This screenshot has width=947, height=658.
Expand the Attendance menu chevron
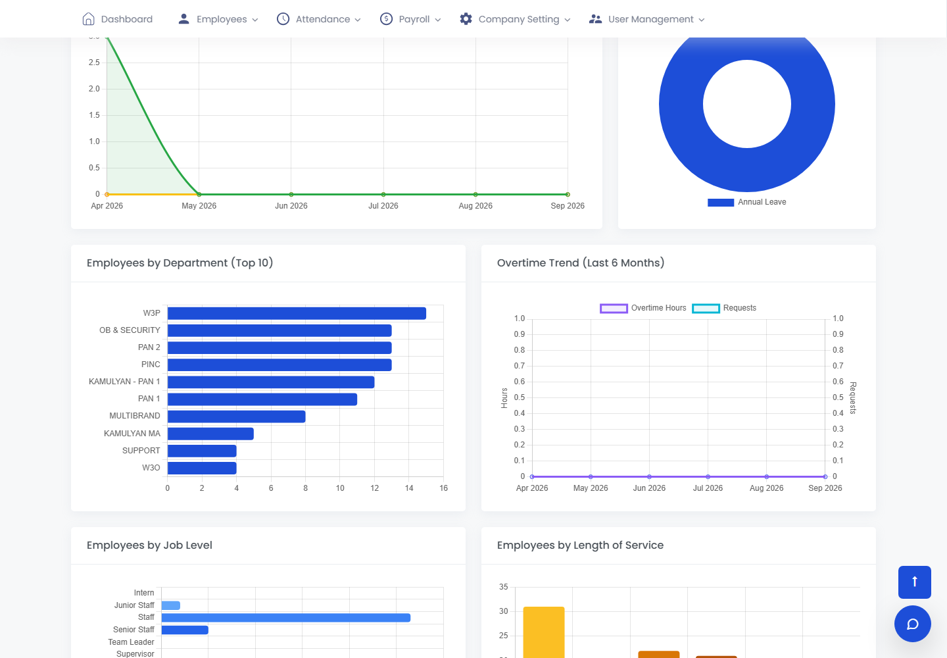[x=358, y=20]
